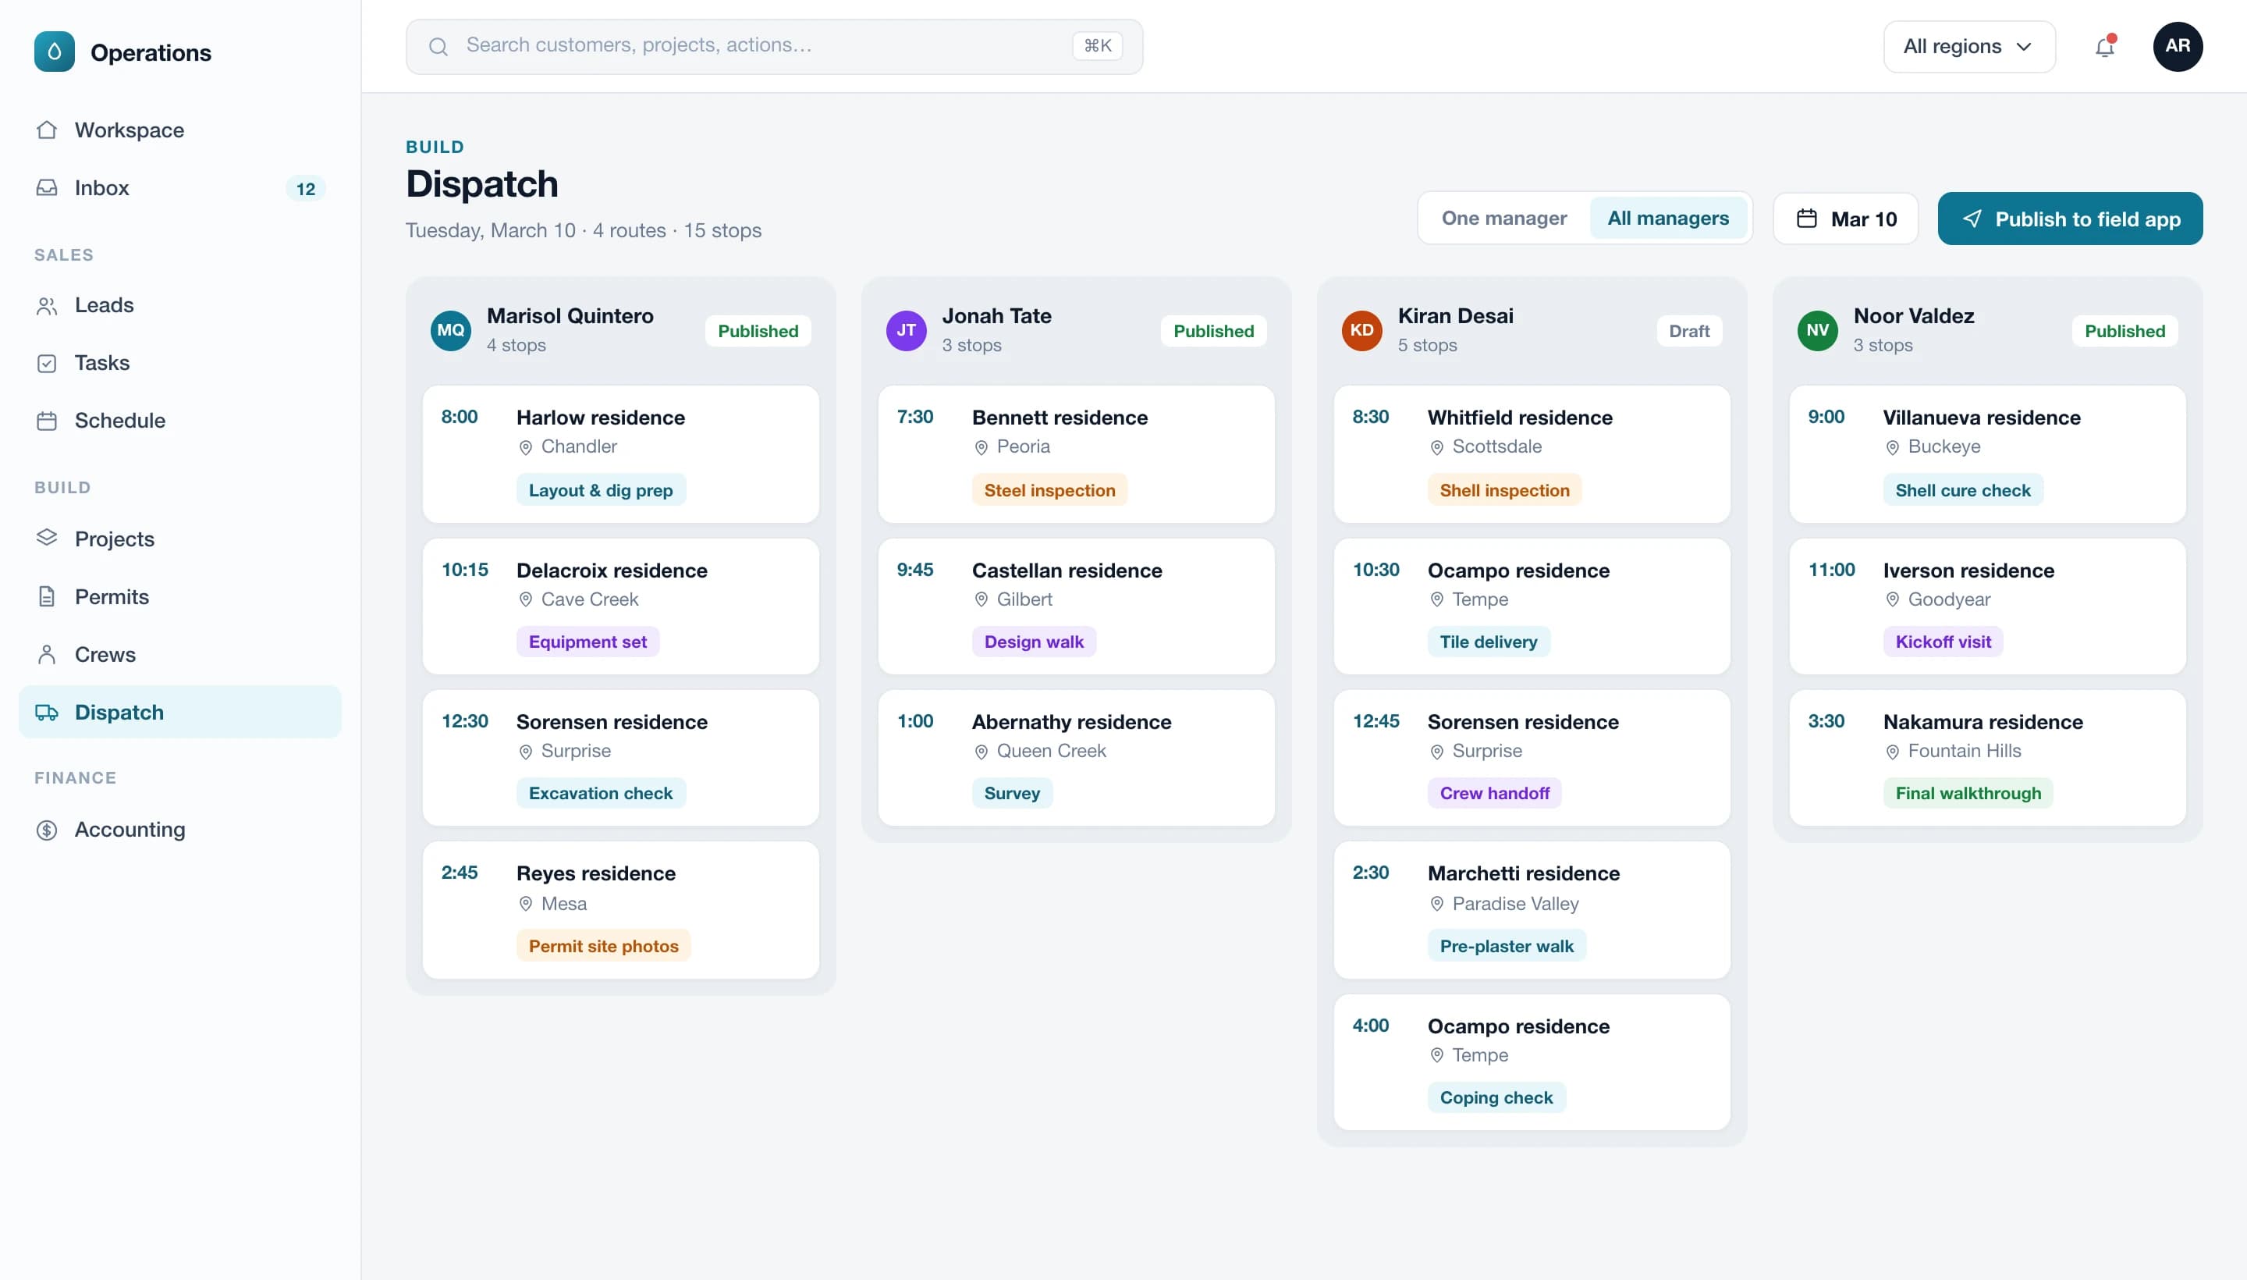Screen dimensions: 2247x1280
Task: Click the Dispatch truck icon
Action: pyautogui.click(x=47, y=712)
